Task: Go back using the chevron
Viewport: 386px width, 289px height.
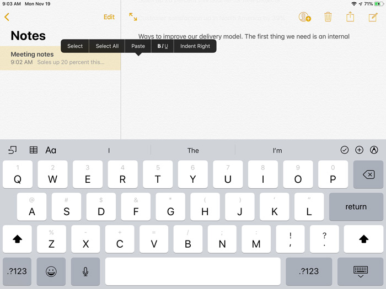Action: (7, 17)
